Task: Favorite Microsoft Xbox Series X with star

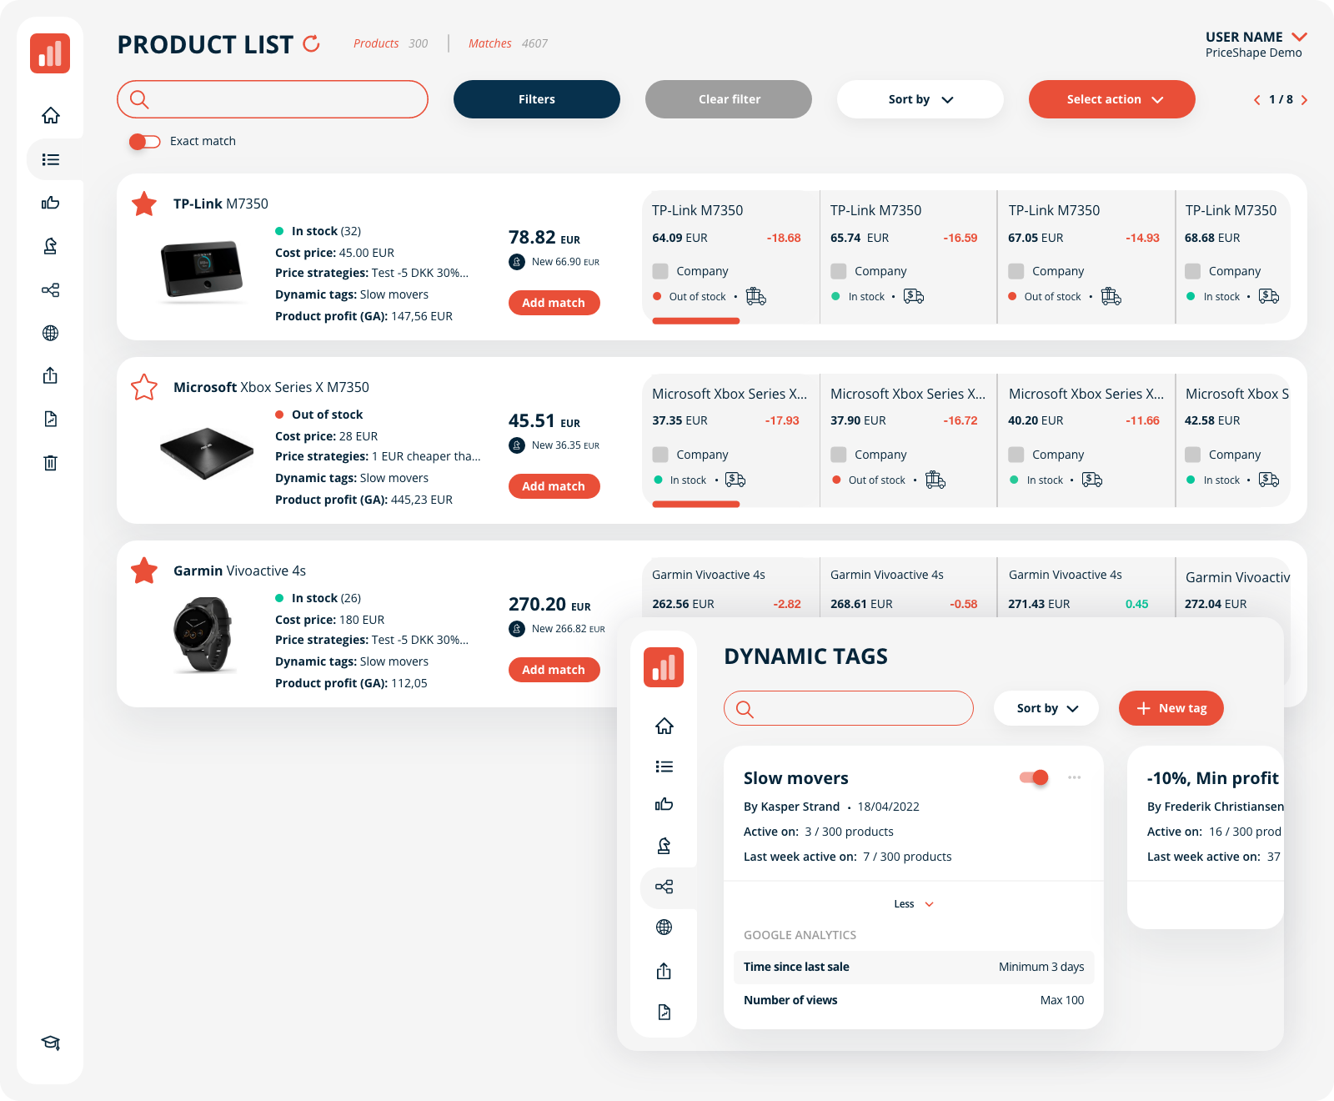Action: click(x=144, y=387)
